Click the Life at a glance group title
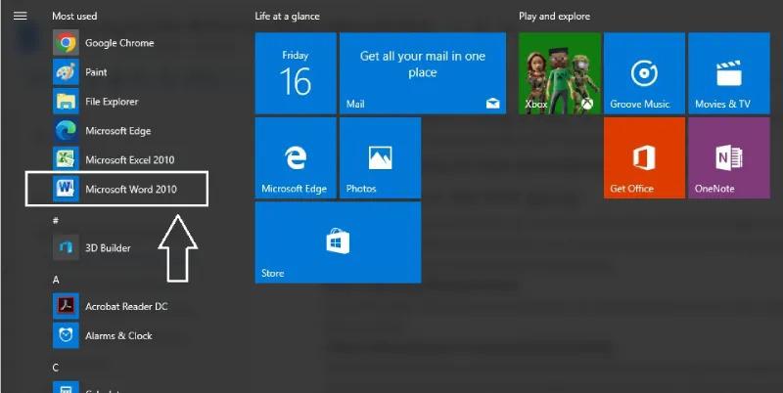This screenshot has width=783, height=393. click(x=287, y=16)
